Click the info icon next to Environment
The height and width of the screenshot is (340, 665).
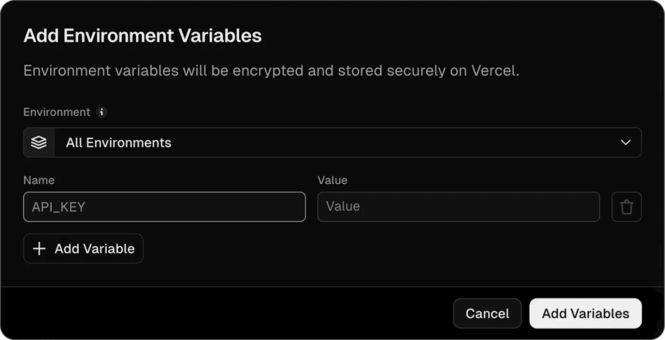coord(101,112)
